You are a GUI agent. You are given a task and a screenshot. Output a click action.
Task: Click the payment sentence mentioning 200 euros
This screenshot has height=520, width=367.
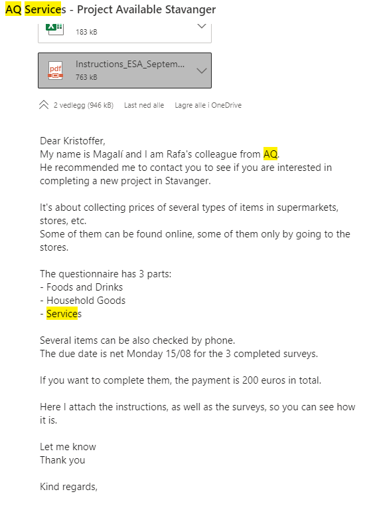click(181, 380)
